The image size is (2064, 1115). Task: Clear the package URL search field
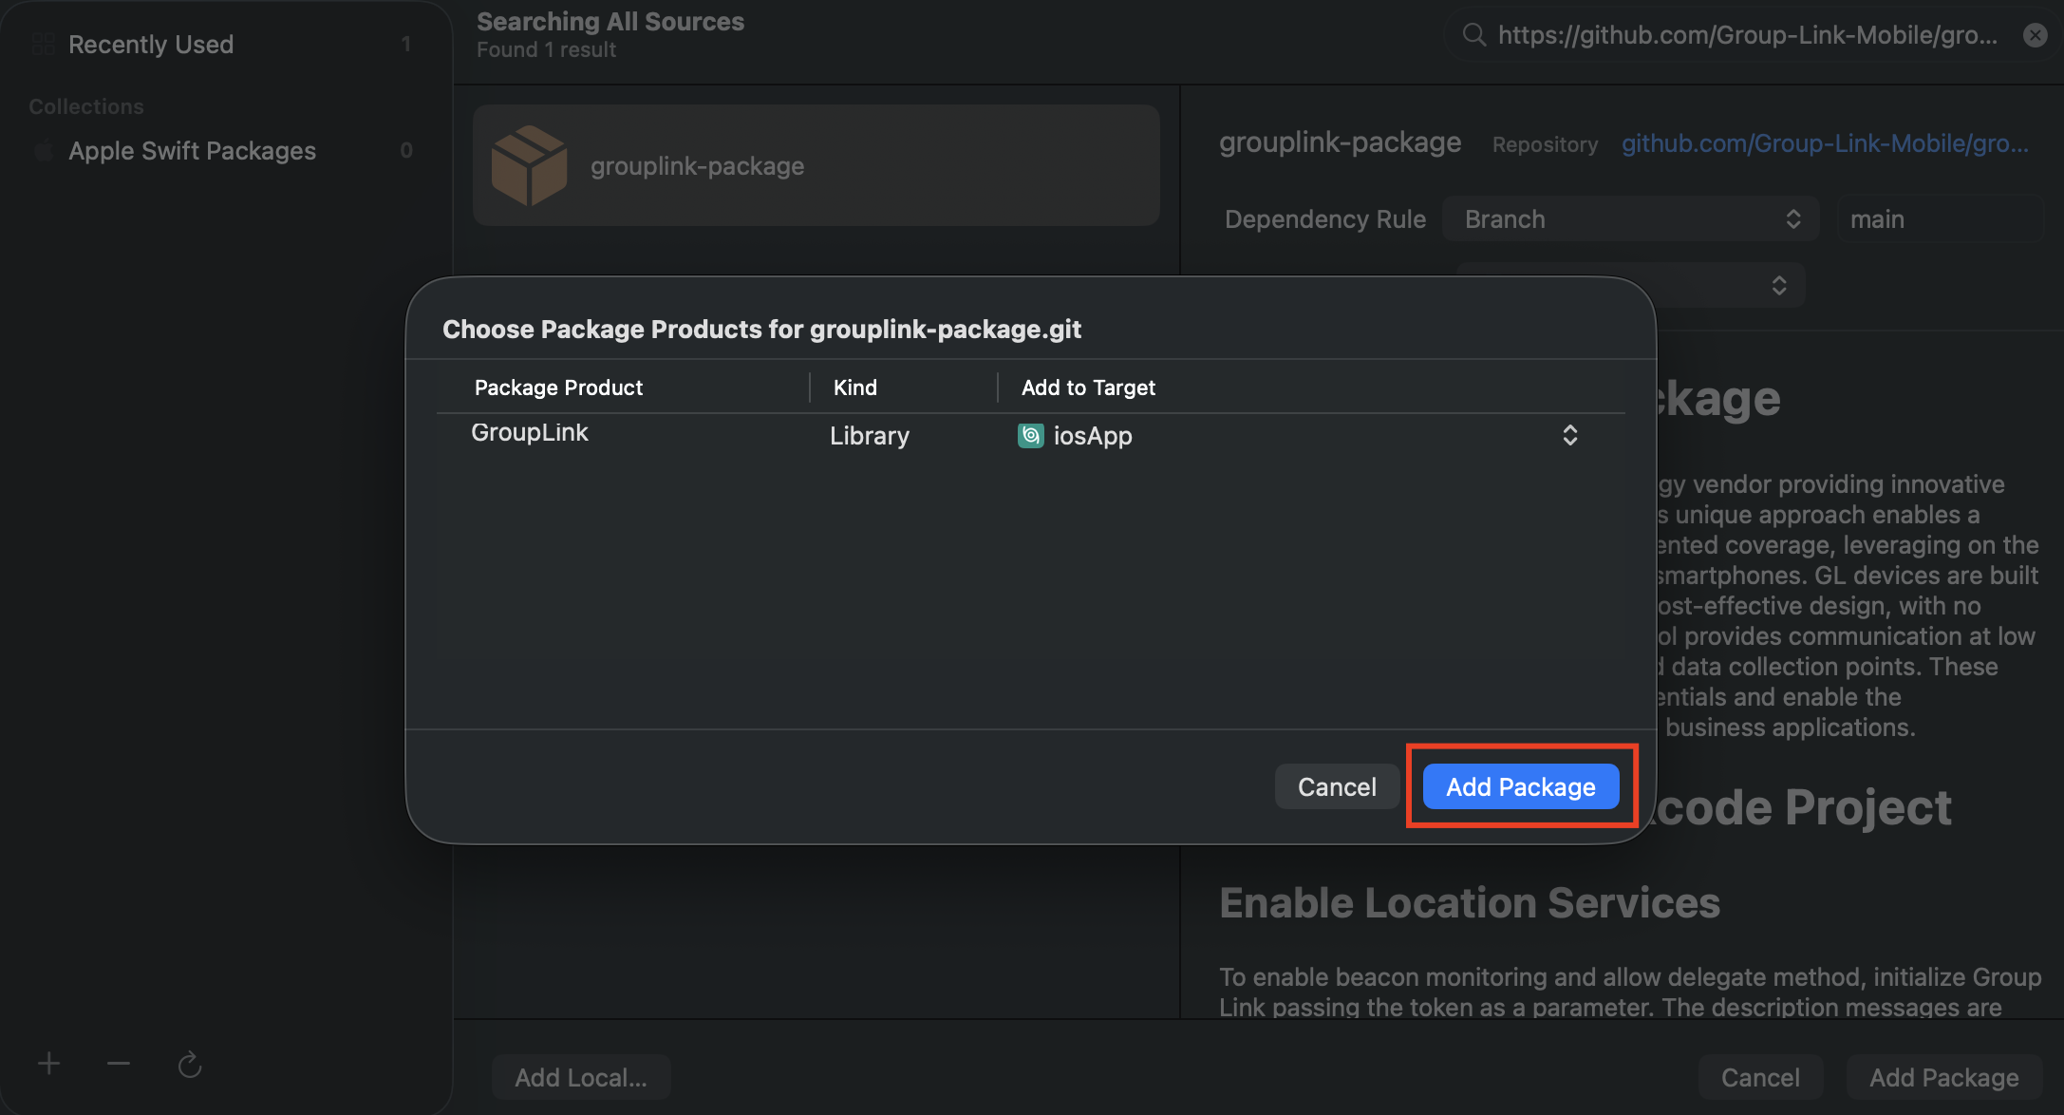(x=2036, y=35)
